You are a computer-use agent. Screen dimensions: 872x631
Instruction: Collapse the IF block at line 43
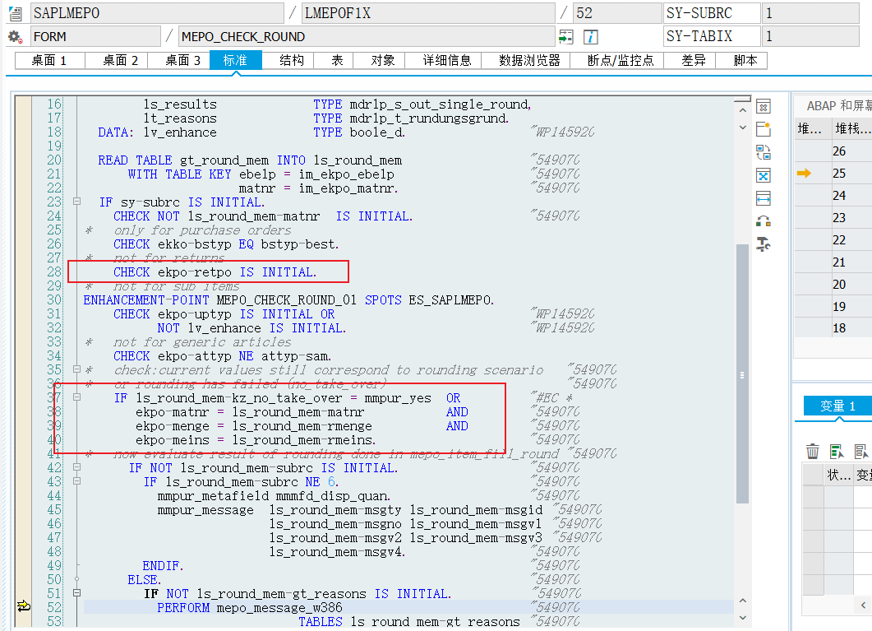tap(76, 480)
